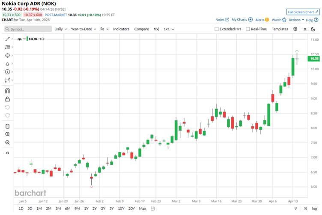322x215 pixels.
Task: Click the Full Screen Chart button
Action: [x=302, y=12]
